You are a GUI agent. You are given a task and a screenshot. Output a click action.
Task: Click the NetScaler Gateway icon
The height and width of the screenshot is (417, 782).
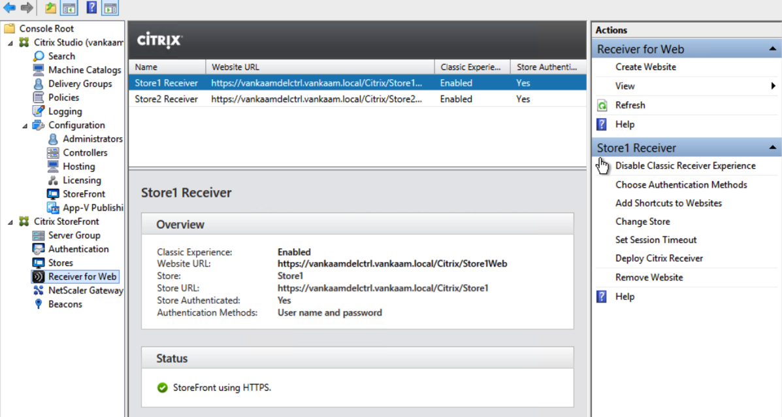[x=39, y=290]
